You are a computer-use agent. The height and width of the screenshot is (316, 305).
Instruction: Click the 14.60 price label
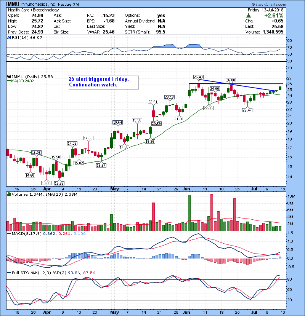tap(30, 176)
